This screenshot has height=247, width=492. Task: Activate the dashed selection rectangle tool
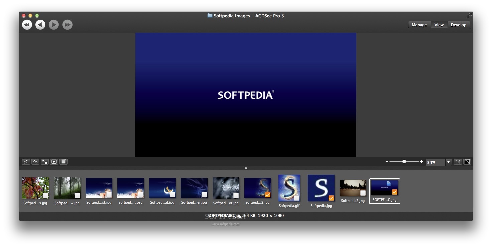64,162
